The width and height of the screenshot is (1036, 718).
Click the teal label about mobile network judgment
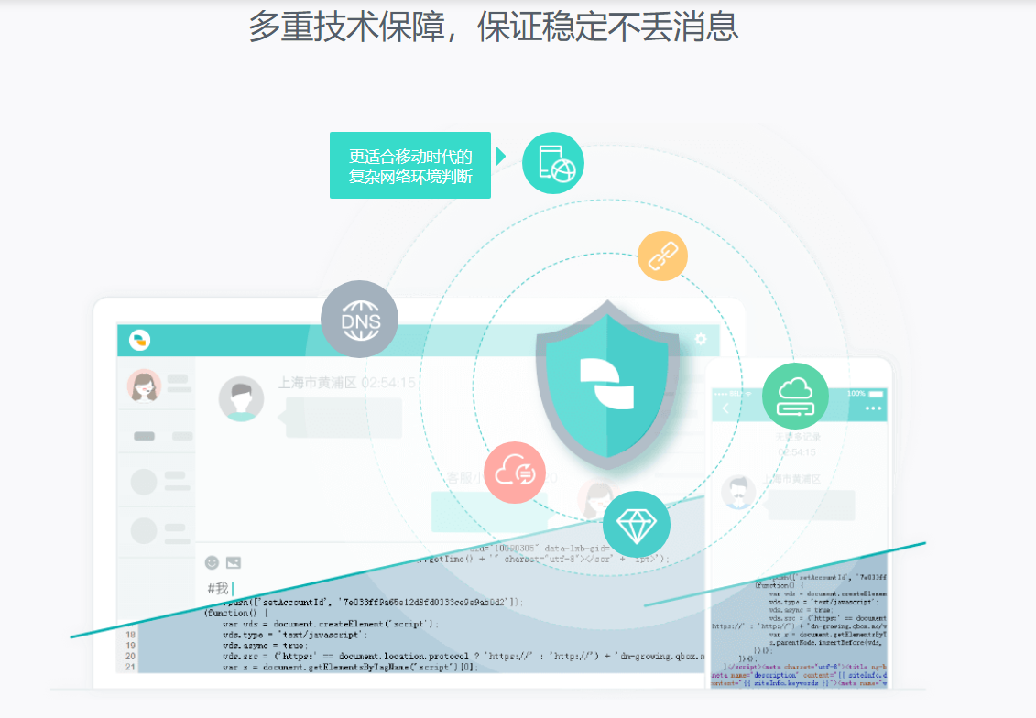coord(410,165)
